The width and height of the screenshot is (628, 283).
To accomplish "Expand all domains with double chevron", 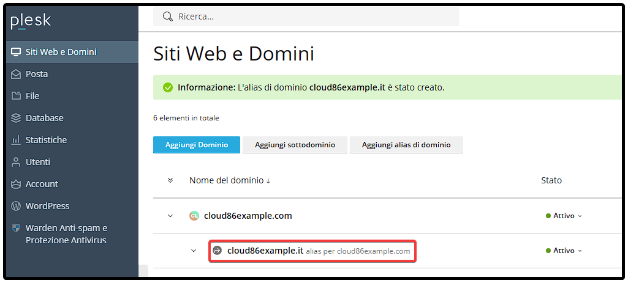I will point(170,180).
